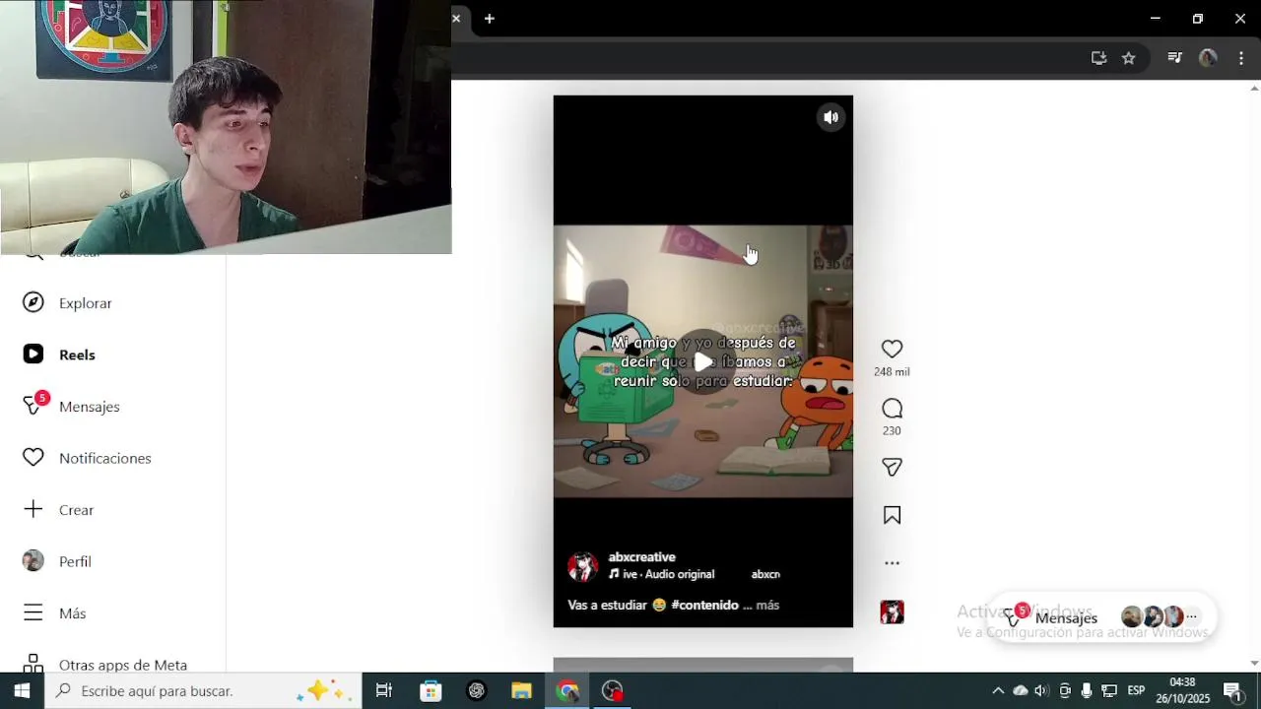Open the abxcreative profile link
Image resolution: width=1261 pixels, height=709 pixels.
pos(641,556)
